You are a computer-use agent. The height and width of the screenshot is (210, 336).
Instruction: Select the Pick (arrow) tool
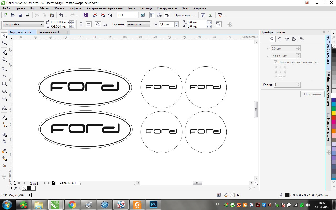click(4, 35)
